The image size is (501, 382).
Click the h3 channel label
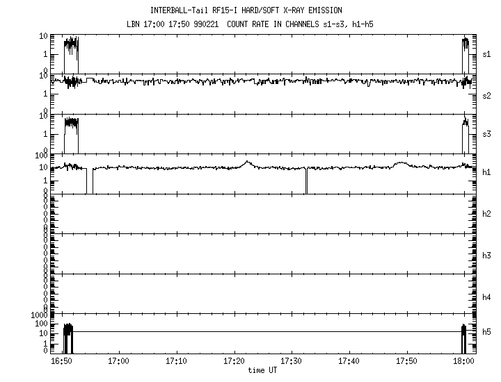(x=487, y=255)
